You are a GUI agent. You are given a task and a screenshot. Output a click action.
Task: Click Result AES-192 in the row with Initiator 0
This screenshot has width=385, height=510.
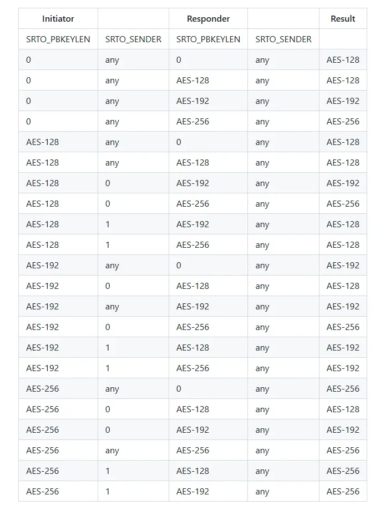point(343,101)
